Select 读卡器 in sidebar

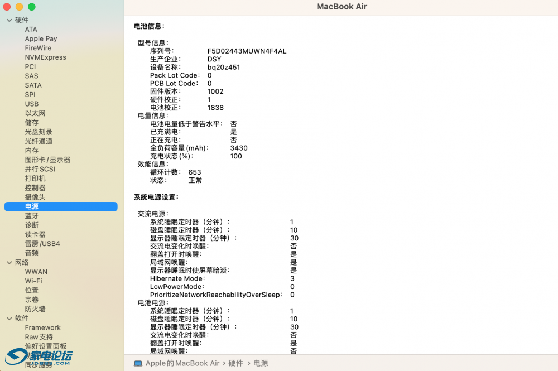tap(35, 234)
